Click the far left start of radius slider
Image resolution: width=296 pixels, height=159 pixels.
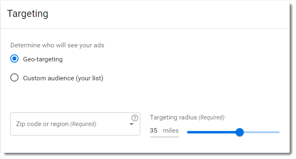point(188,132)
